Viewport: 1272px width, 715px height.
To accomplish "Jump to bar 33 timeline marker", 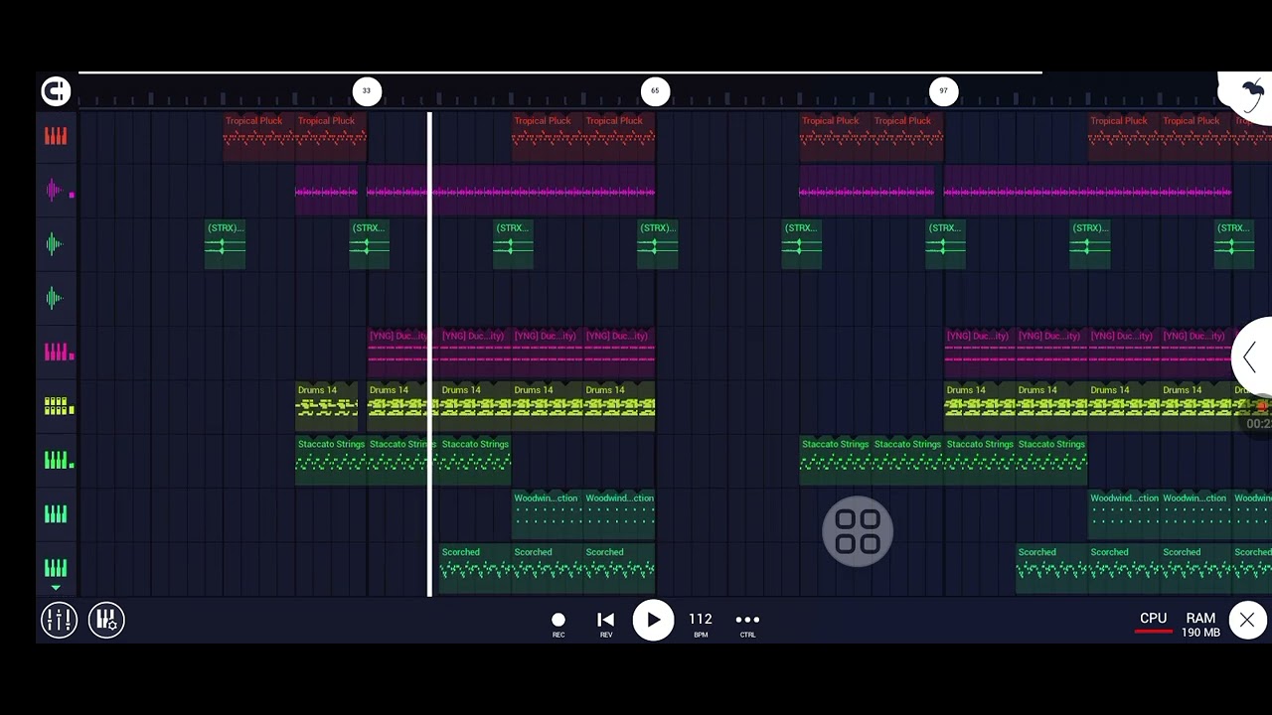I will (367, 91).
